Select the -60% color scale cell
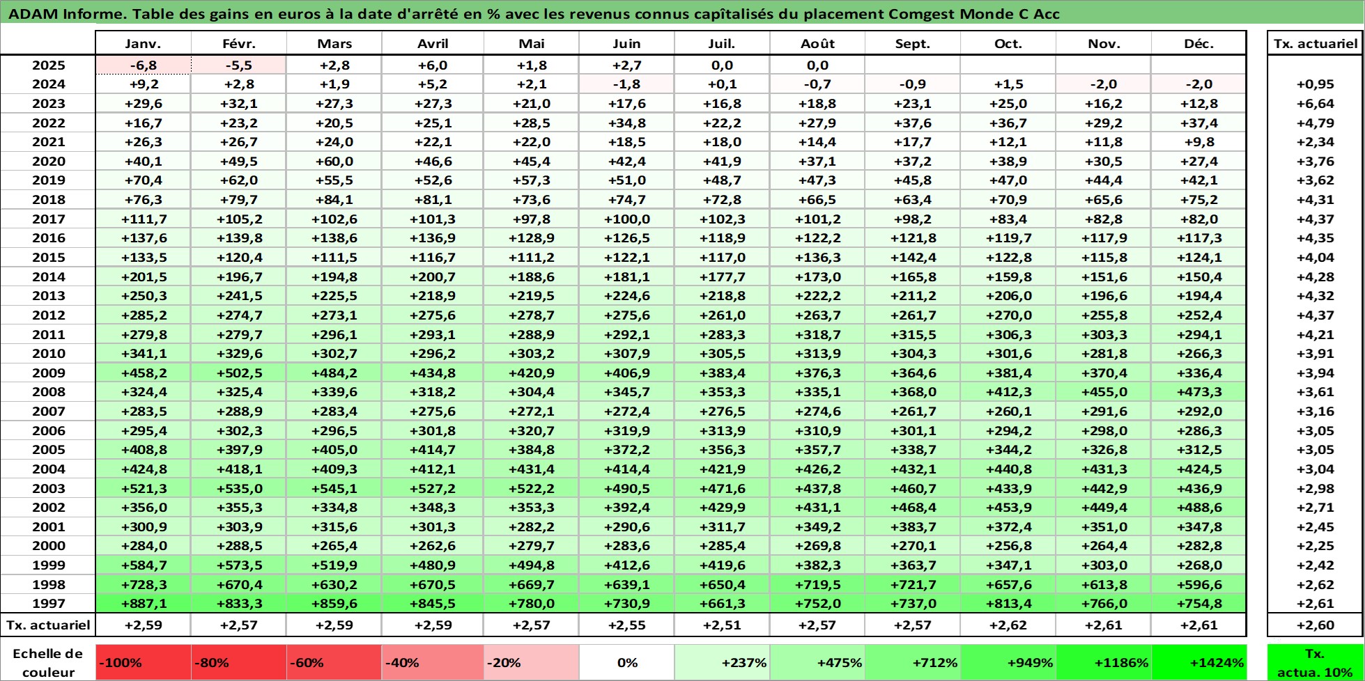Viewport: 1365px width, 681px height. coord(334,662)
